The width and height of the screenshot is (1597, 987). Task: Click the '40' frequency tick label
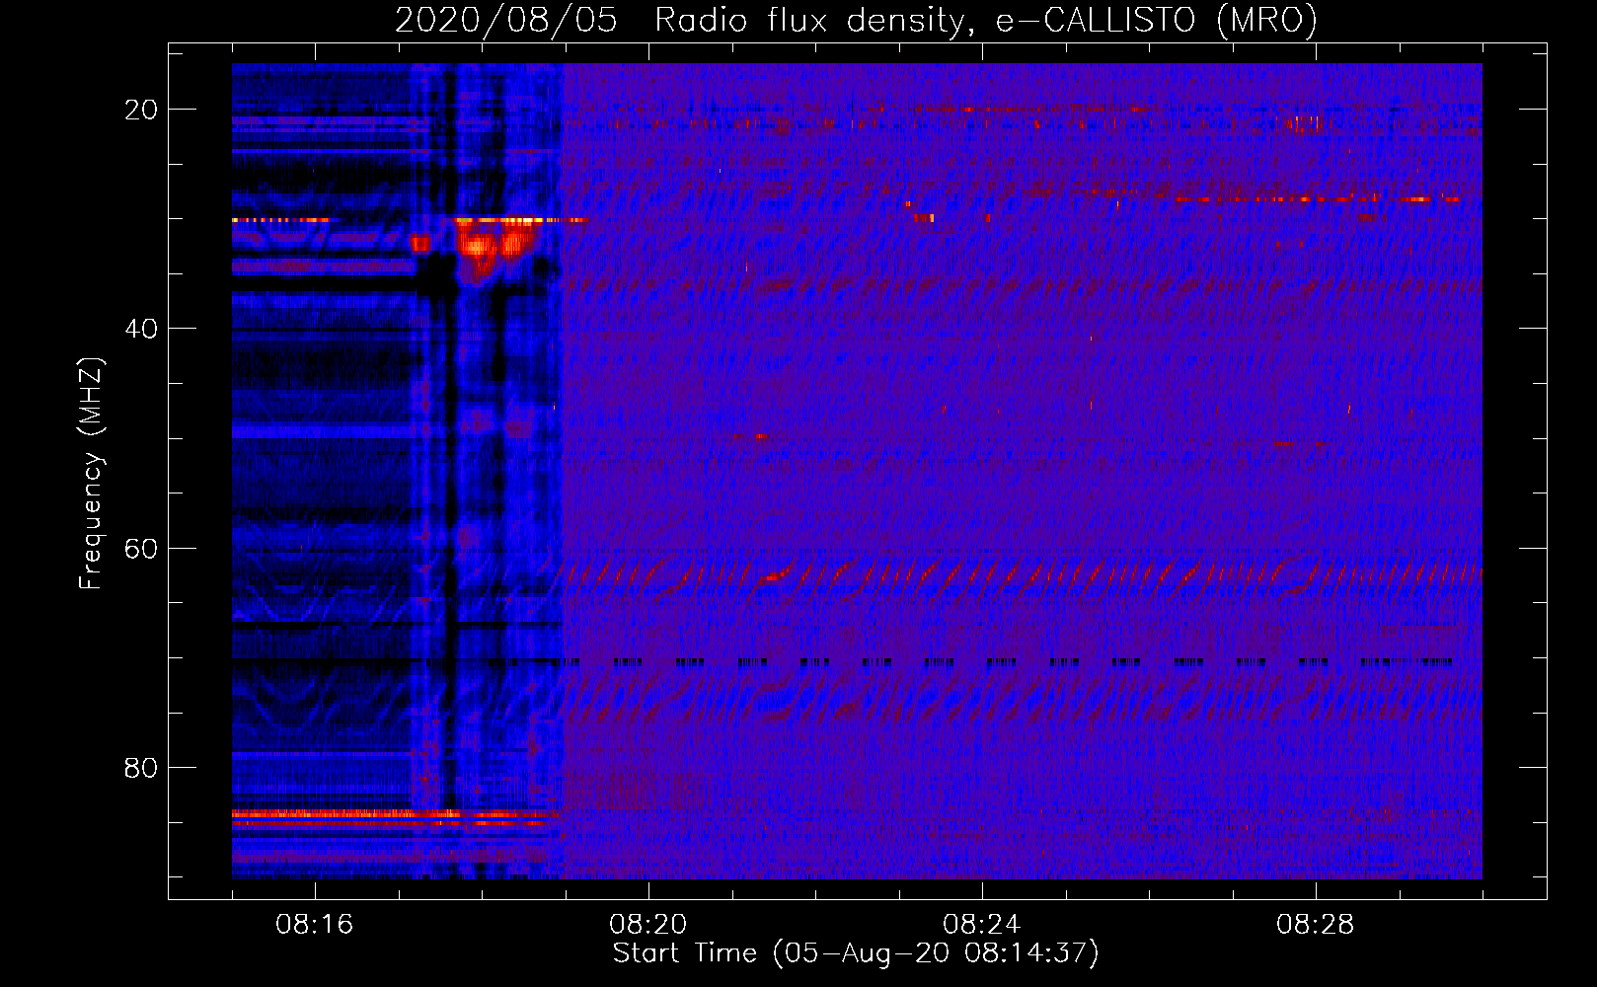pyautogui.click(x=141, y=329)
